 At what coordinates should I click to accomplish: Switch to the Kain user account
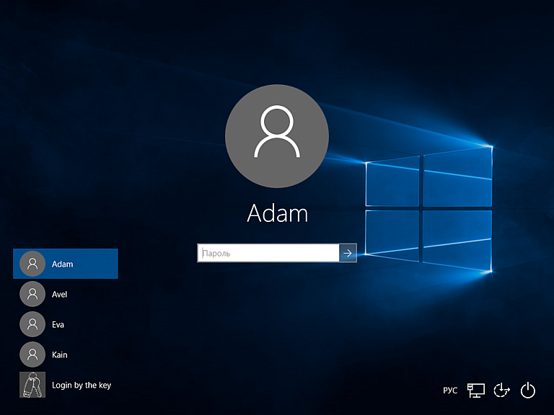click(x=66, y=354)
